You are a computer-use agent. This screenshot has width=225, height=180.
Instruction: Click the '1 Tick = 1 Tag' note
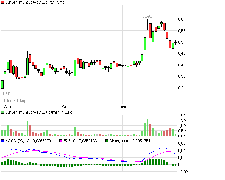coord(14,101)
